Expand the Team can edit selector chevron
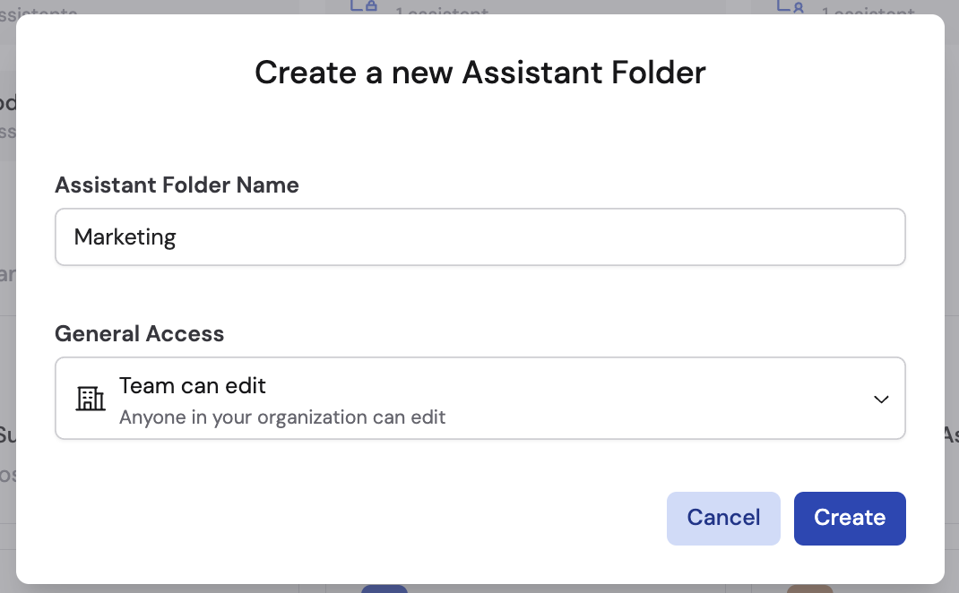The width and height of the screenshot is (959, 593). point(881,400)
